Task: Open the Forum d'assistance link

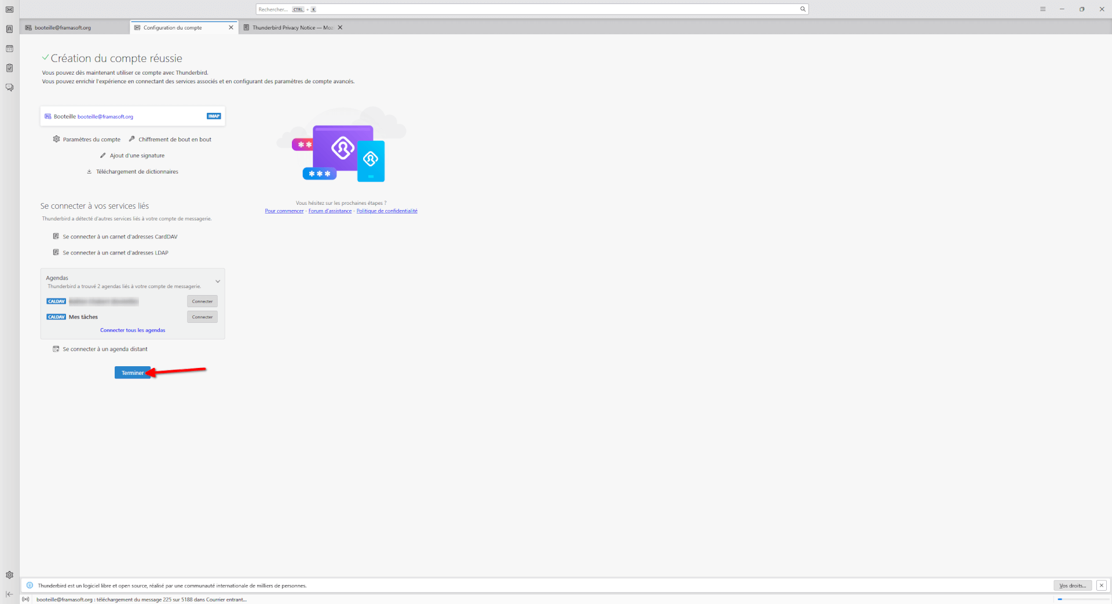Action: 330,211
